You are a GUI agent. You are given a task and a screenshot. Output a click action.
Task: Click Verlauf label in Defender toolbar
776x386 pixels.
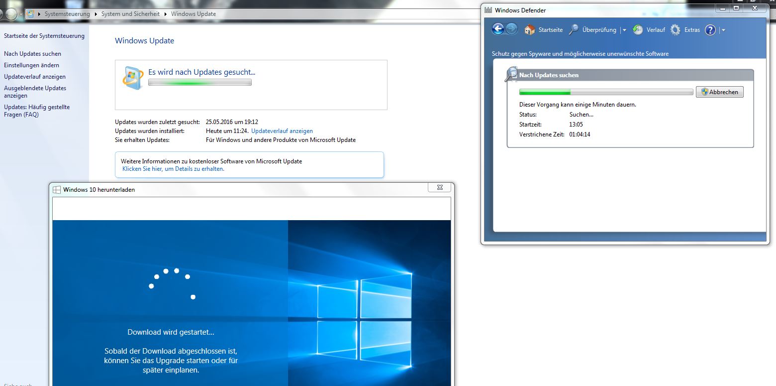pyautogui.click(x=656, y=30)
